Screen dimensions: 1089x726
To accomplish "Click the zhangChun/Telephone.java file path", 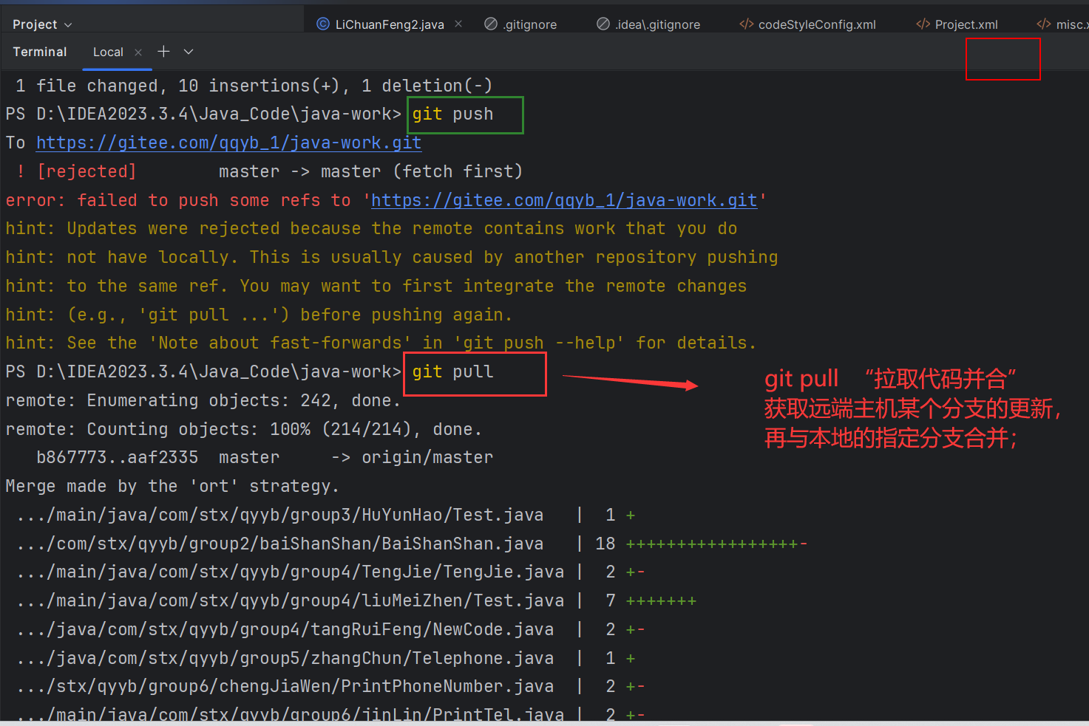I will 285,658.
